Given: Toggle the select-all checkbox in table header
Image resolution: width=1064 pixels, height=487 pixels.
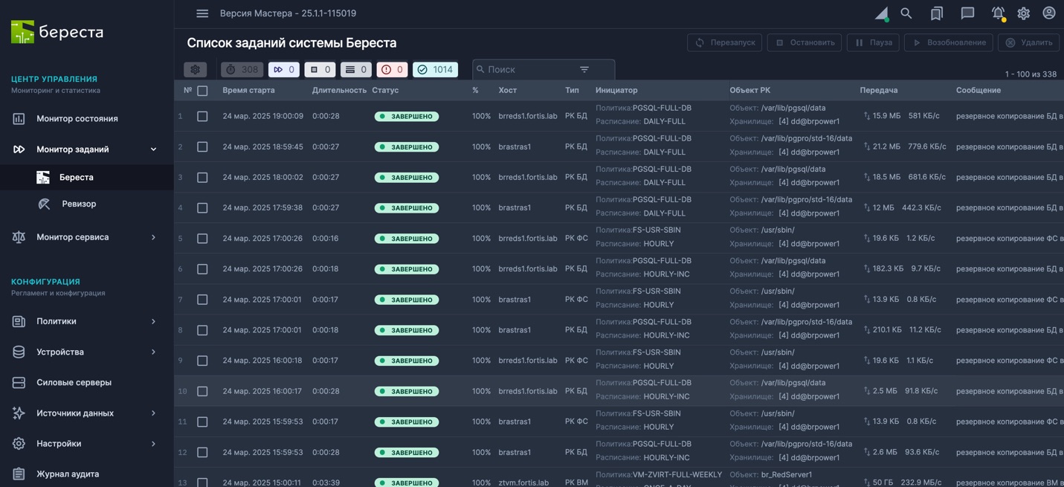Looking at the screenshot, I should pyautogui.click(x=202, y=91).
